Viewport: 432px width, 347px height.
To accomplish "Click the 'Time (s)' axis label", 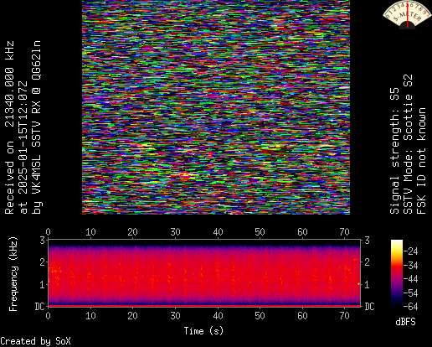I will 203,331.
